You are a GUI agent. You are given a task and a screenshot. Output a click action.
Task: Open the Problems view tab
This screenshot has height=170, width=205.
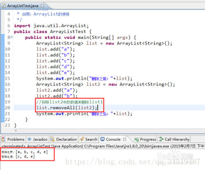pos(13,139)
